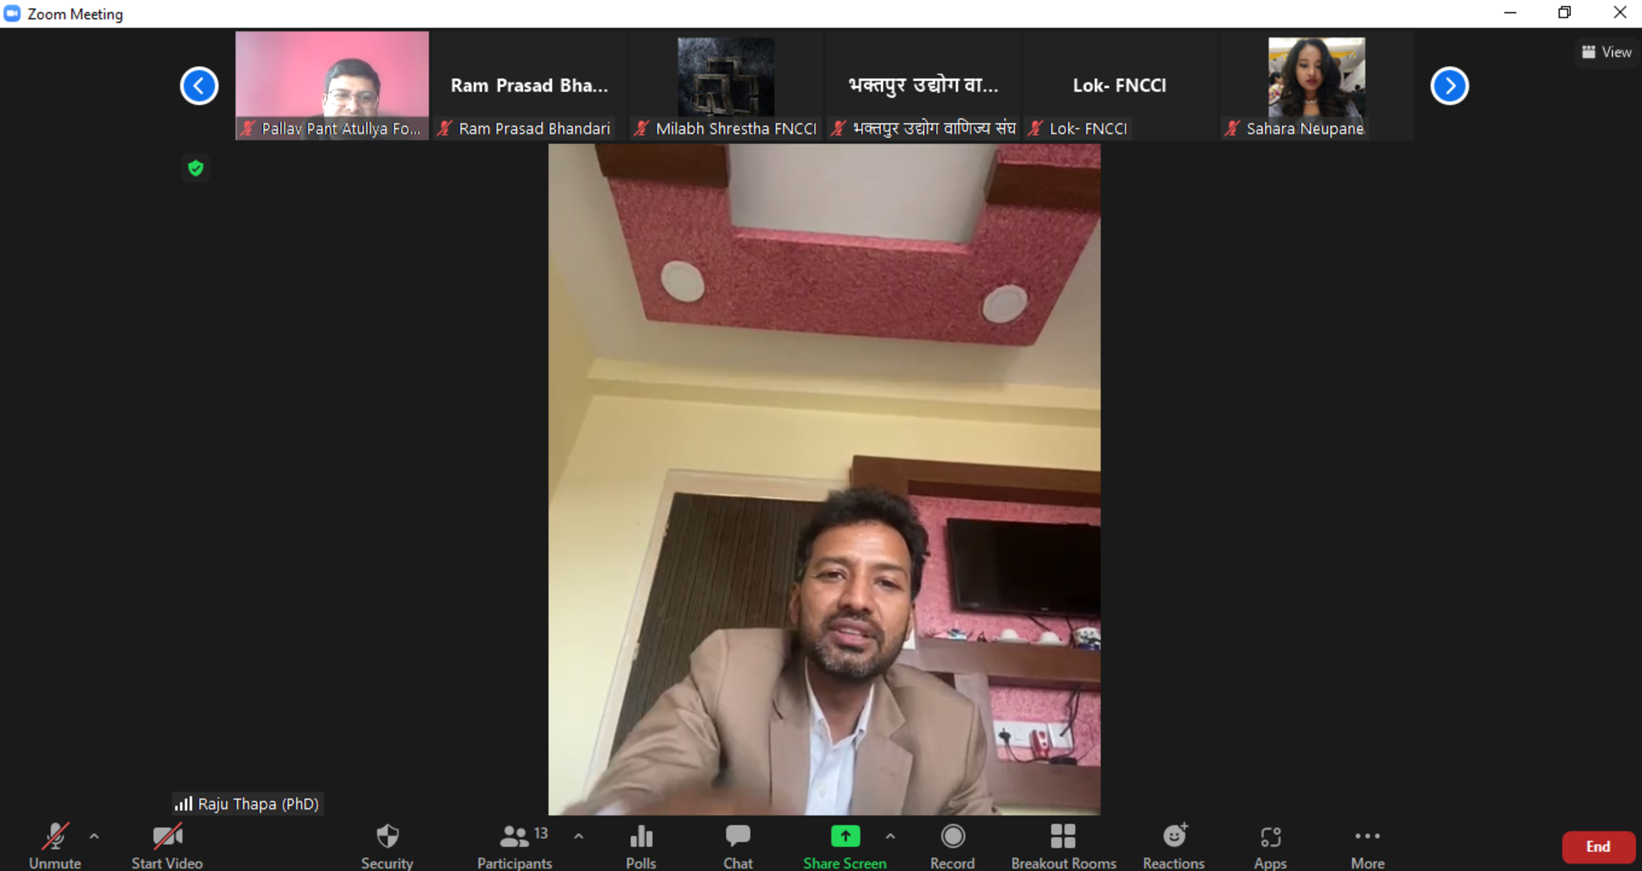Image resolution: width=1642 pixels, height=871 pixels.
Task: Expand share options arrow beside Share Screen
Action: [x=890, y=836]
